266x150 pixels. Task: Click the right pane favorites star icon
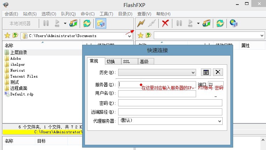141,35
